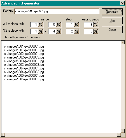Click the Generate button
126x138 pixels.
click(112, 12)
